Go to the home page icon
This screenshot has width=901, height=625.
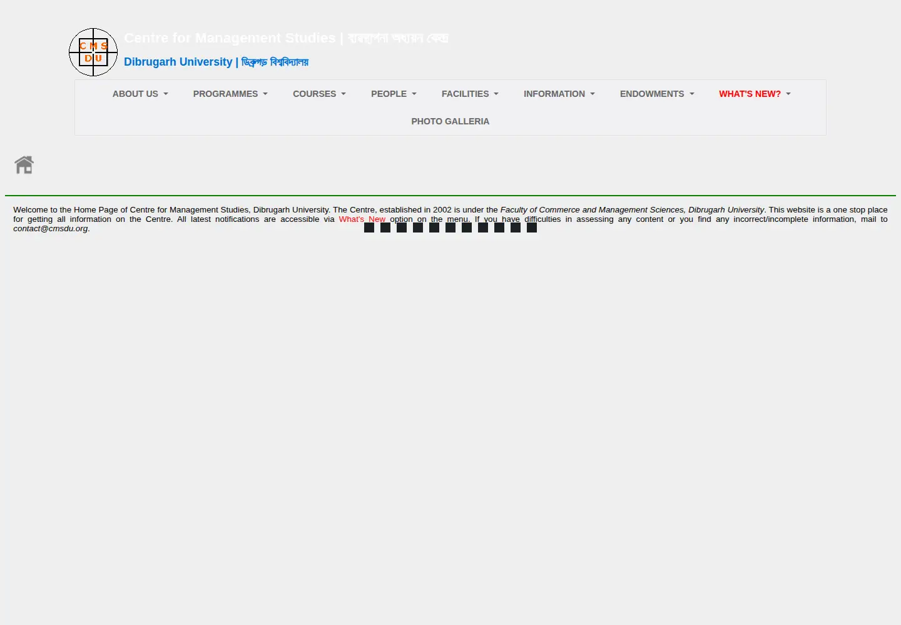[x=24, y=165]
